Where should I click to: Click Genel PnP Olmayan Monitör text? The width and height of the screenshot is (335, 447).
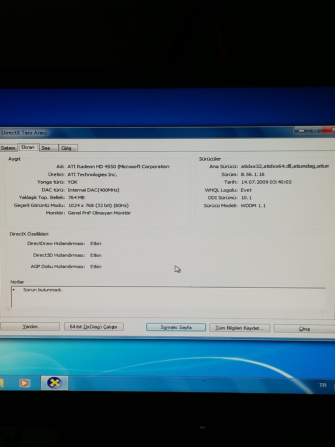99,213
